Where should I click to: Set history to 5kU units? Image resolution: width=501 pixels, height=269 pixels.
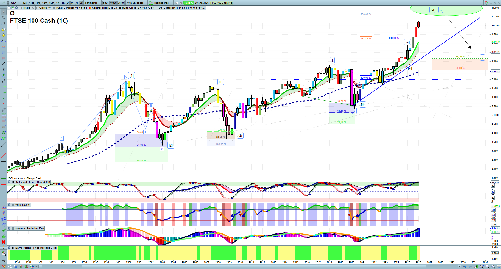pyautogui.click(x=105, y=3)
